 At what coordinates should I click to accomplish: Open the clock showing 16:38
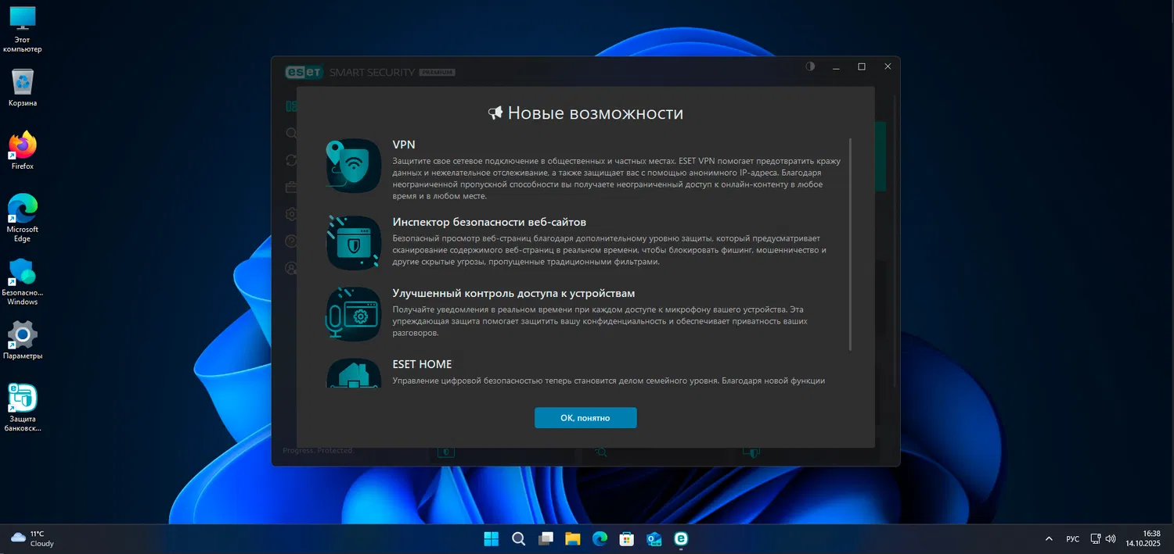(1143, 538)
